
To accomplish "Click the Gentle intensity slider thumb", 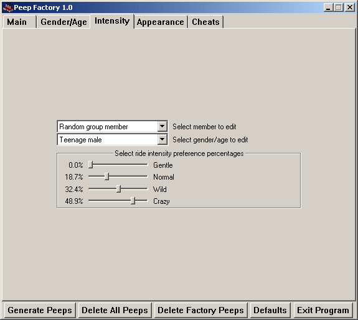I will (91, 164).
